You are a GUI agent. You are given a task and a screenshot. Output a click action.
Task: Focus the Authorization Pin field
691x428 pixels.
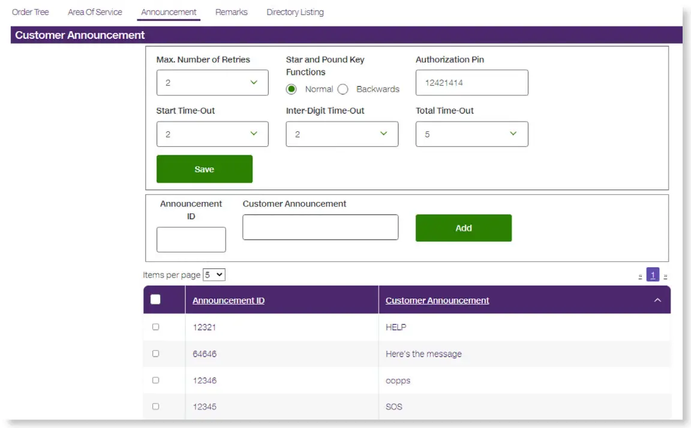(471, 83)
